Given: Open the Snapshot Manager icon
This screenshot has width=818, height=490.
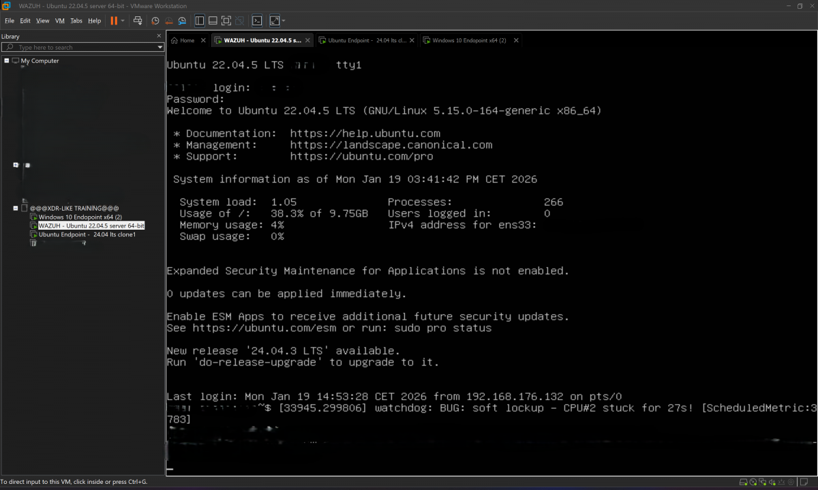Looking at the screenshot, I should [182, 20].
